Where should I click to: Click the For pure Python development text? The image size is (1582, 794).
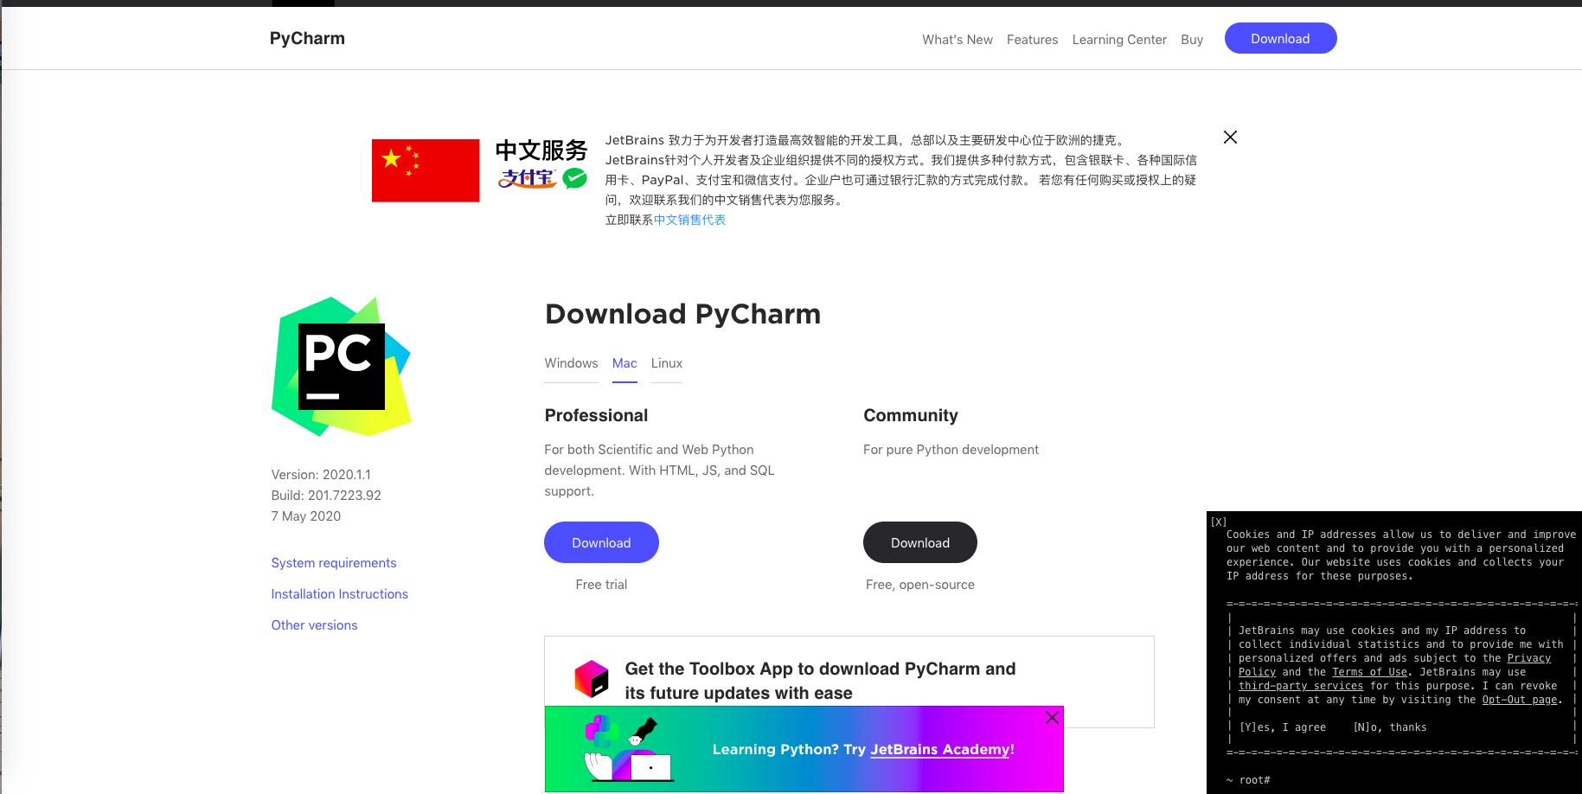(x=951, y=450)
